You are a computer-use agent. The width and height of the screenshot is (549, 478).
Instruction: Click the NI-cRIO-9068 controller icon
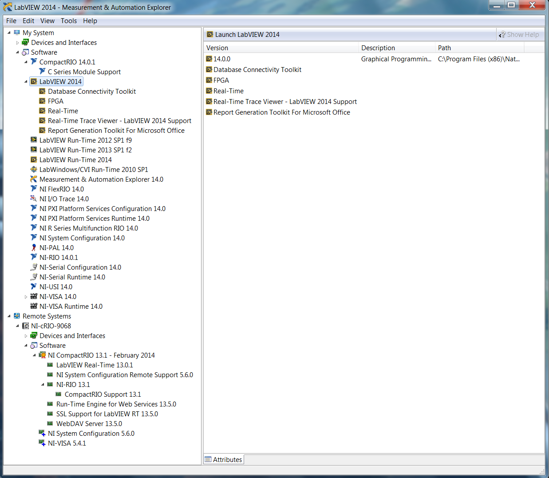click(x=25, y=326)
